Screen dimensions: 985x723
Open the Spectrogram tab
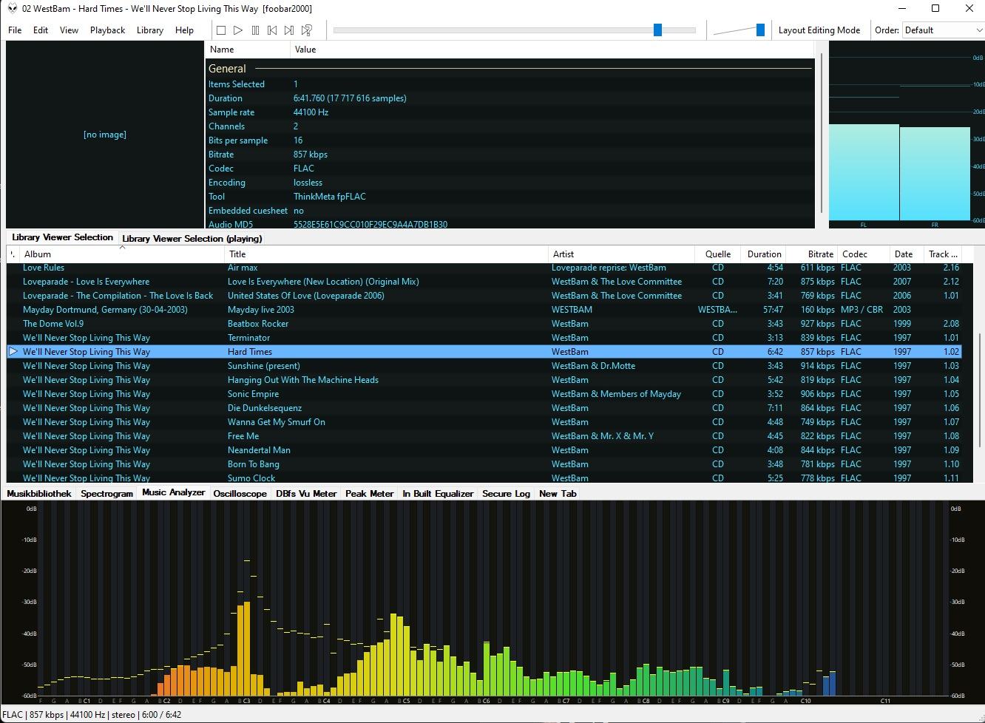point(107,494)
